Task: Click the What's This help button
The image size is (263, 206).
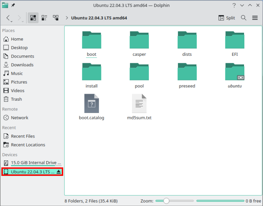Action: click(x=234, y=5)
